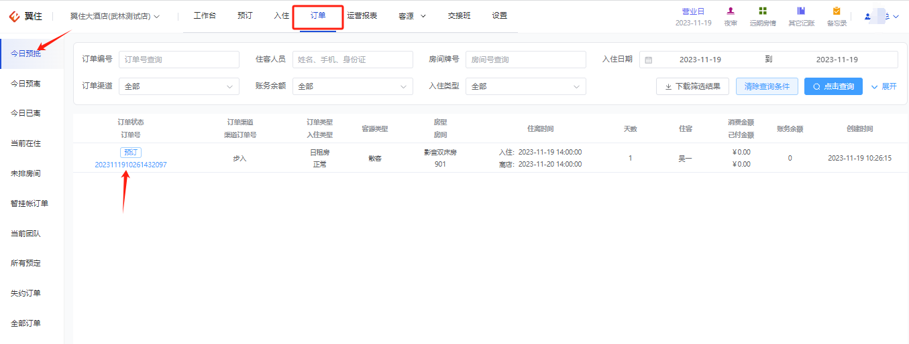Expand more filters with 展开
The height and width of the screenshot is (344, 909).
tap(884, 86)
